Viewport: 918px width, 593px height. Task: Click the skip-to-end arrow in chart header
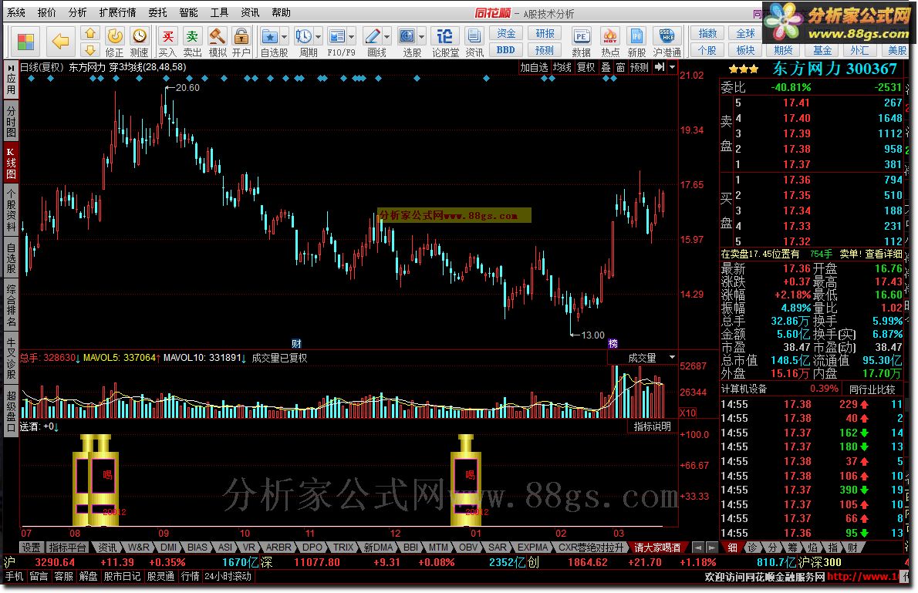coord(660,67)
